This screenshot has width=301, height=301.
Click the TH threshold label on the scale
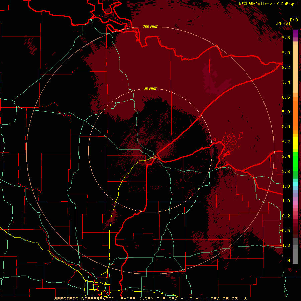tap(287, 261)
